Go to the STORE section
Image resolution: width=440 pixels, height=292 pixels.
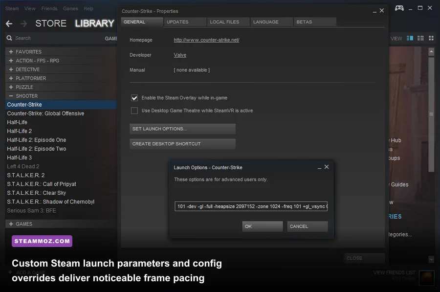(51, 23)
